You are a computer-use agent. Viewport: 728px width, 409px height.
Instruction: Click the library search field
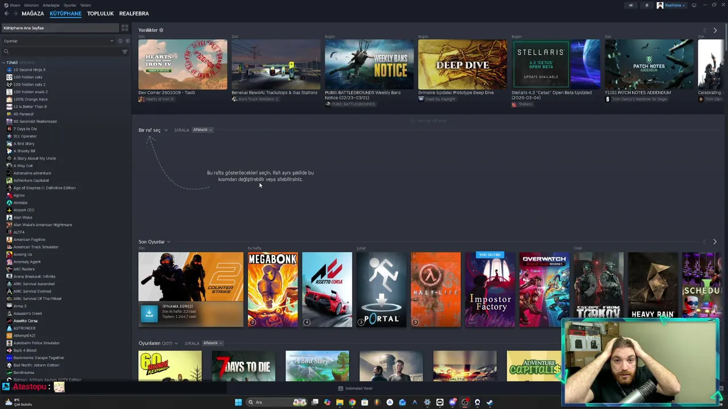point(61,52)
